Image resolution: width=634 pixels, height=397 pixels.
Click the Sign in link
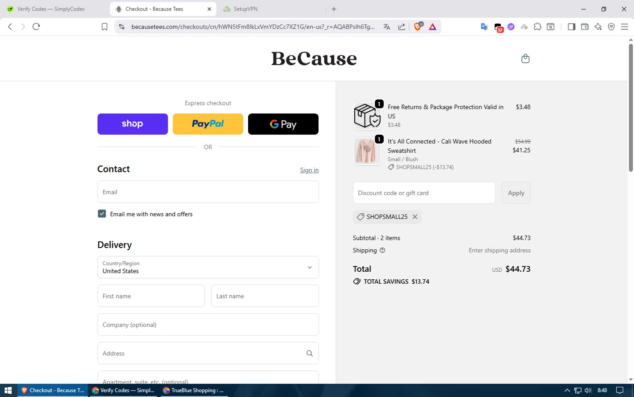(309, 170)
